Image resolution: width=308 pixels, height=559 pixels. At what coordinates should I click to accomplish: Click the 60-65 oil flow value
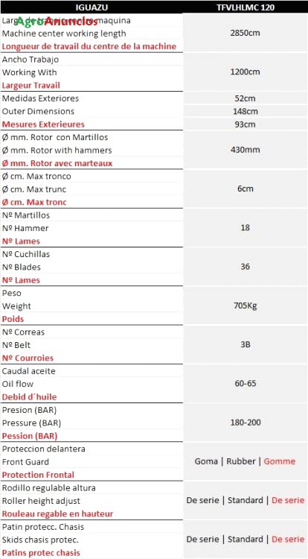[x=246, y=383]
